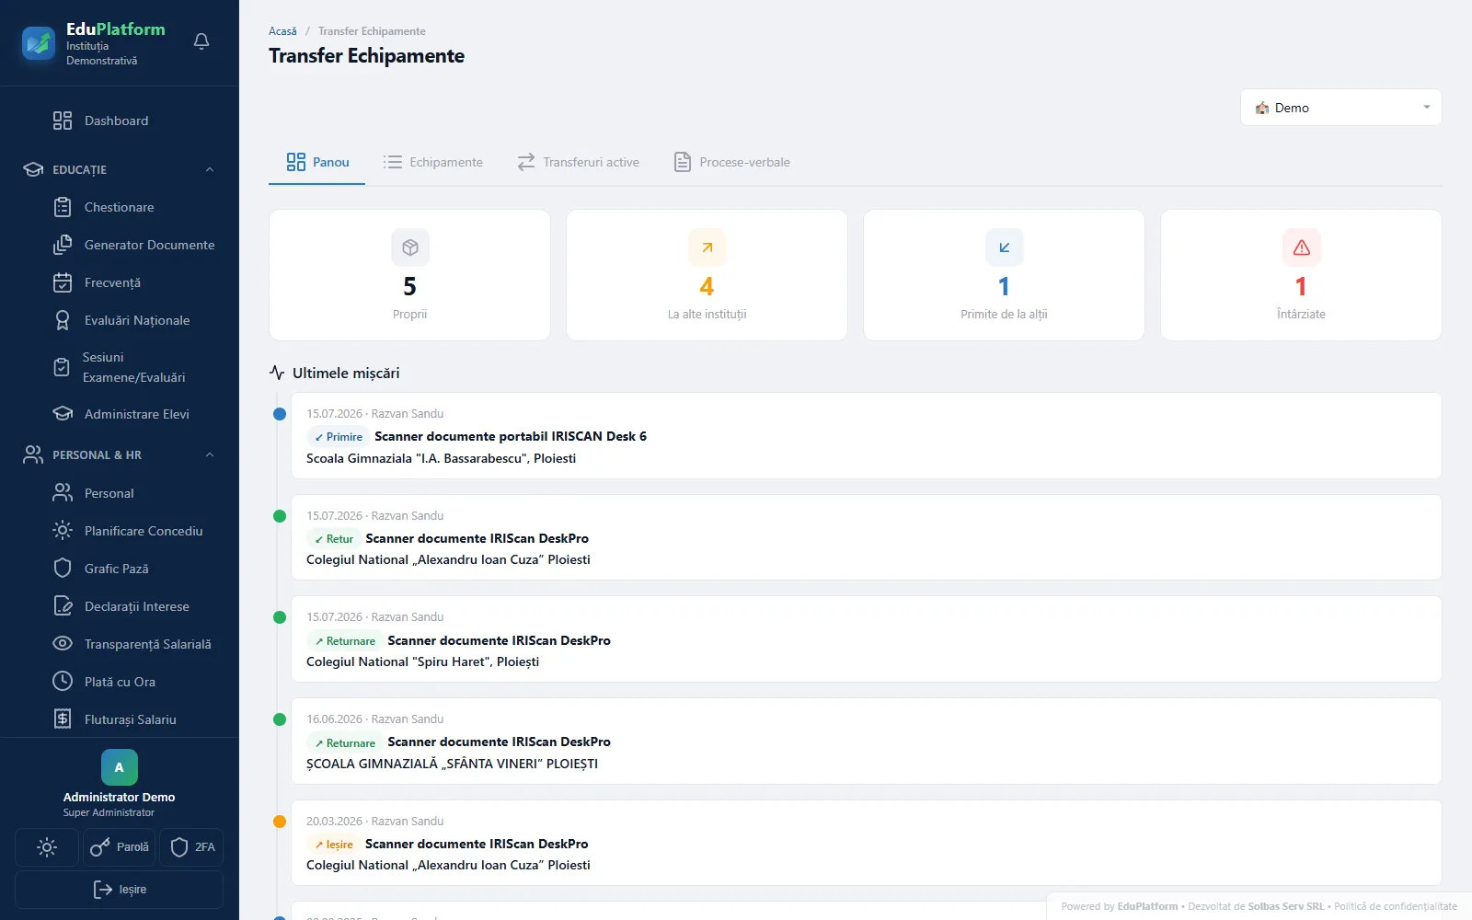Viewport: 1472px width, 920px height.
Task: Click the Grafic Pază shield icon
Action: pos(63,569)
